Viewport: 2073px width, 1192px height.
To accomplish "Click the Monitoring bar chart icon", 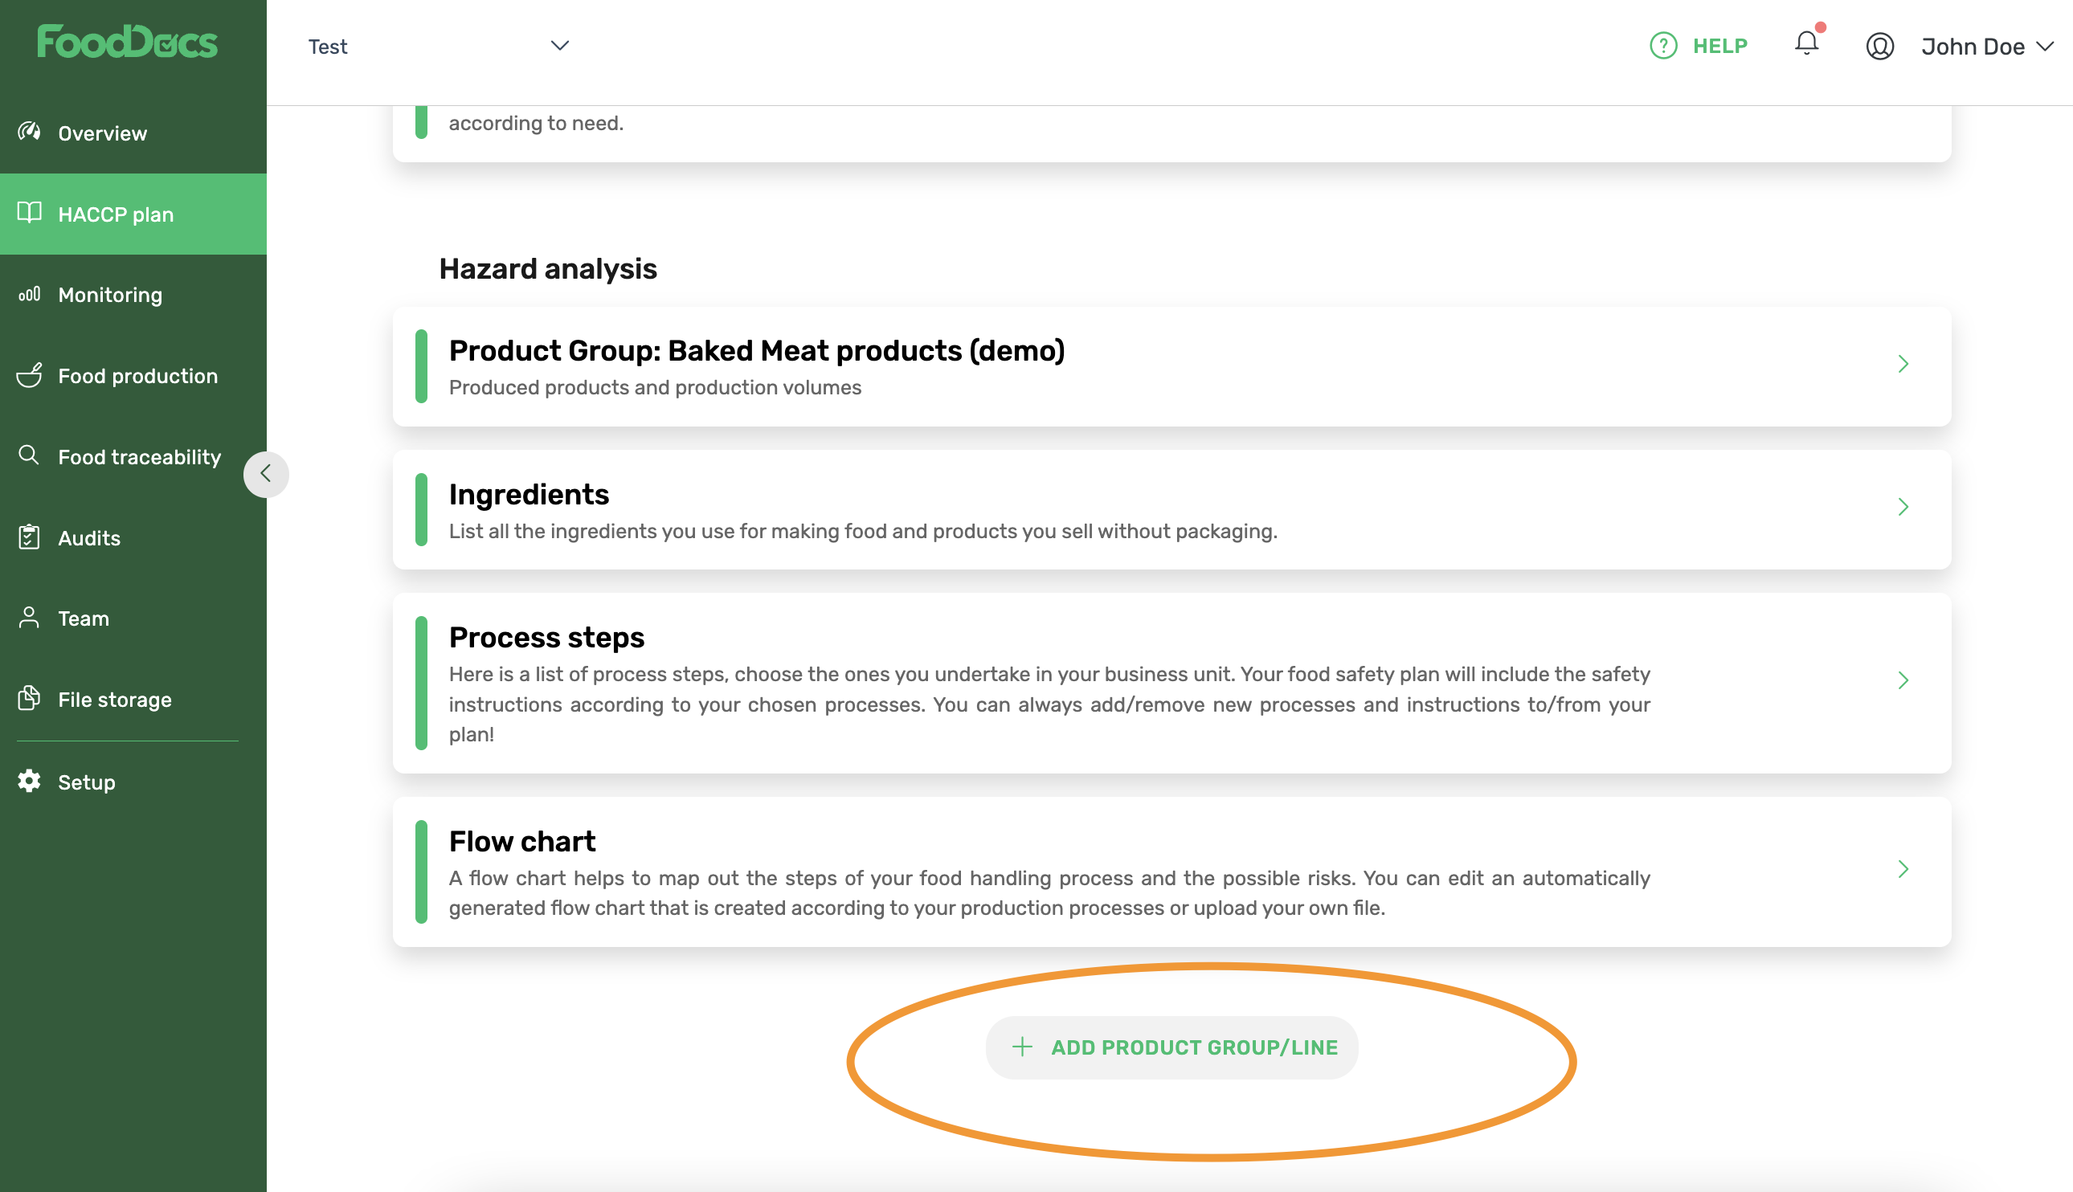I will [30, 294].
